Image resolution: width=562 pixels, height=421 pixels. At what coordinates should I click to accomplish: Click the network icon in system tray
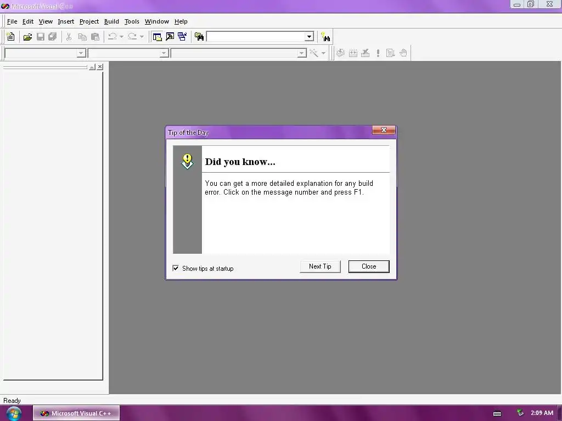(x=520, y=413)
